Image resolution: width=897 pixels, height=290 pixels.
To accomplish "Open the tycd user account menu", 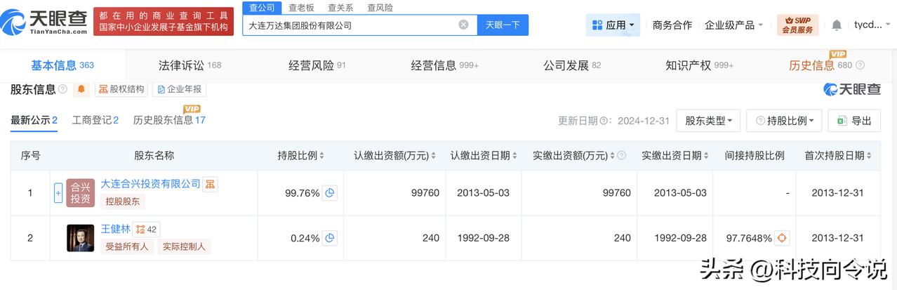I will pos(872,25).
